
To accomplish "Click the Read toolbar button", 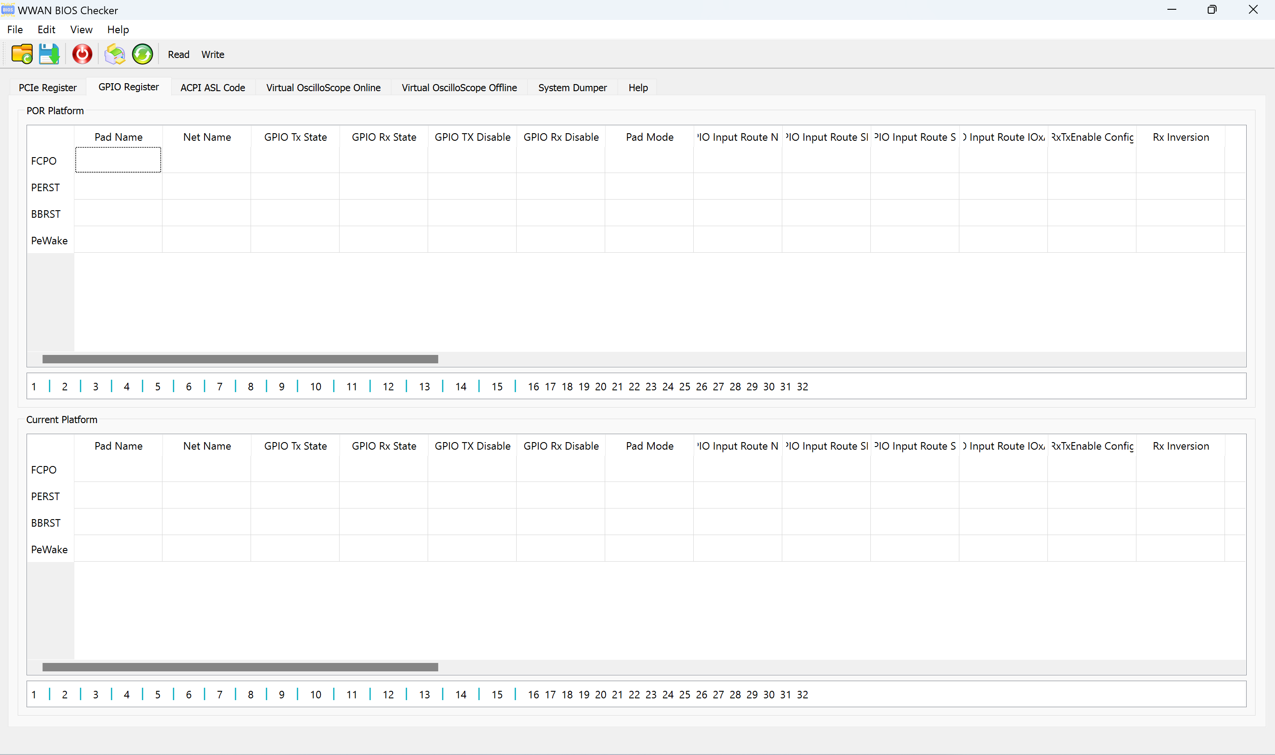I will pyautogui.click(x=178, y=54).
